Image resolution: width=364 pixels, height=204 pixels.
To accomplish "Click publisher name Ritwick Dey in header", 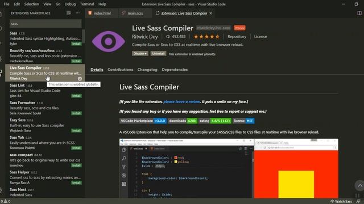I will point(145,36).
